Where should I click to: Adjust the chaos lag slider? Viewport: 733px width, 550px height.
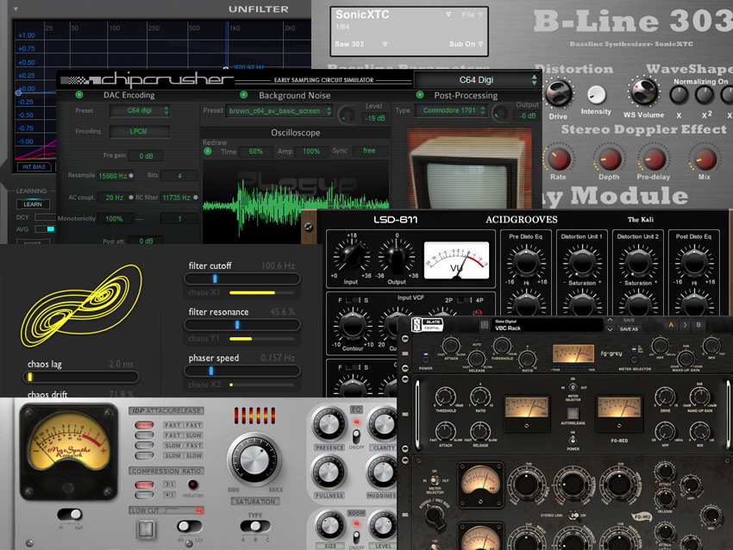pyautogui.click(x=81, y=377)
